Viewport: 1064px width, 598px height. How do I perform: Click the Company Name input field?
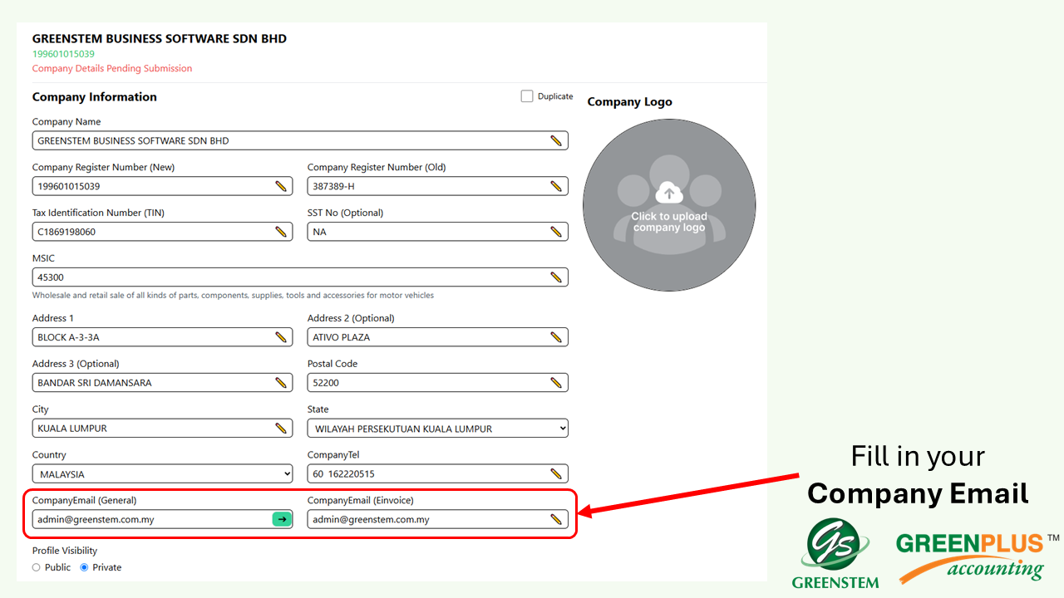[x=300, y=141]
